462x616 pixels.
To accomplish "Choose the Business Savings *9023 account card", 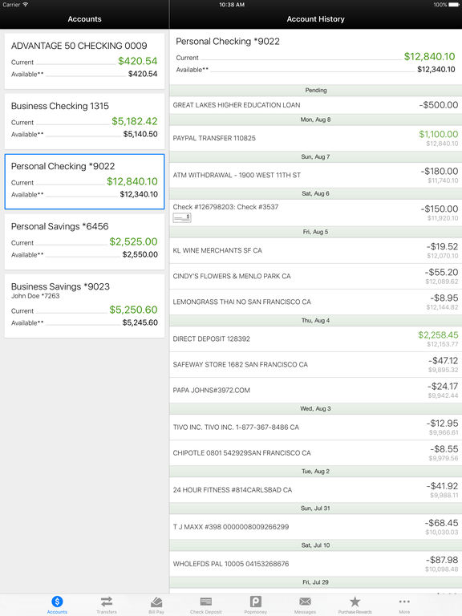I will [84, 306].
